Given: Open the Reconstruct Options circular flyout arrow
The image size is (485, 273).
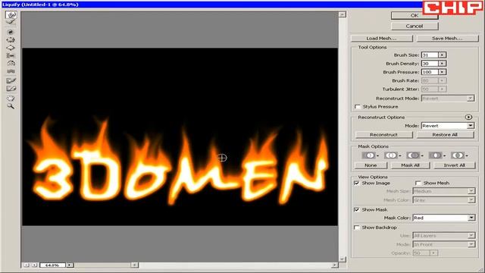Looking at the screenshot, I should (x=468, y=118).
